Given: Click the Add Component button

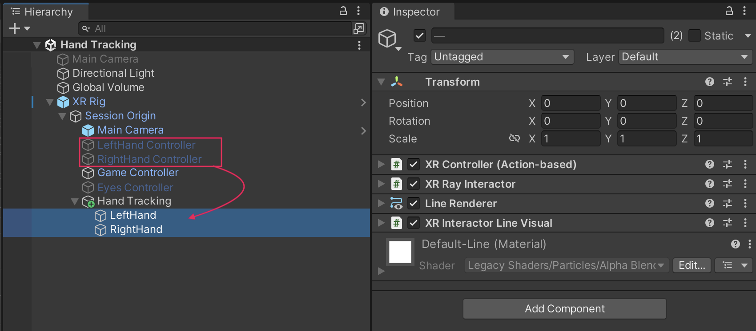Looking at the screenshot, I should click(x=564, y=309).
